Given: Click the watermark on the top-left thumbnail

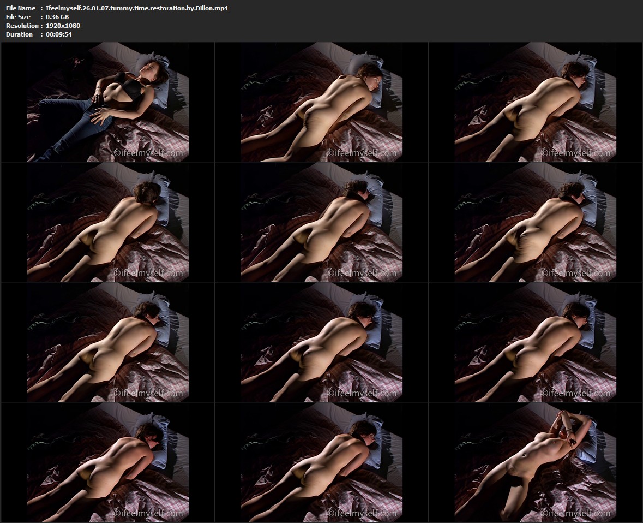Looking at the screenshot, I should [x=148, y=153].
